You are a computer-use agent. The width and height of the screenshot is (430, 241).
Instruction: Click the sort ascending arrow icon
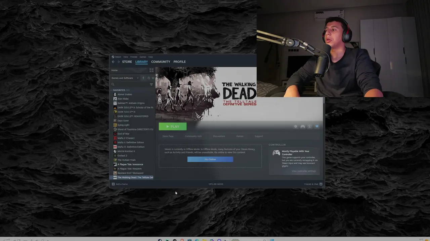(143, 78)
